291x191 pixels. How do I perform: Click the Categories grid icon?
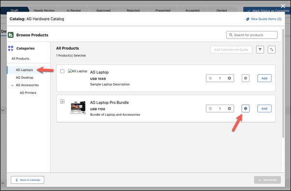tap(11, 48)
